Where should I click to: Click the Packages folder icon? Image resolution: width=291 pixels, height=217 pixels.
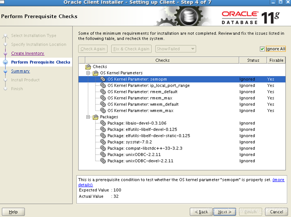(95, 117)
